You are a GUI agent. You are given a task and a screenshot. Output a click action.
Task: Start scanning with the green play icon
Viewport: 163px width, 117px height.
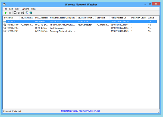6,13
